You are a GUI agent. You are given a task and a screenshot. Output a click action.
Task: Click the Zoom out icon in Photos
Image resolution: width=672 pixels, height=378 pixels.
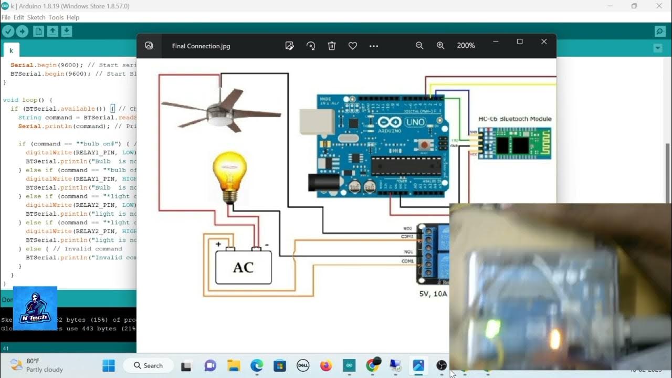pyautogui.click(x=419, y=46)
